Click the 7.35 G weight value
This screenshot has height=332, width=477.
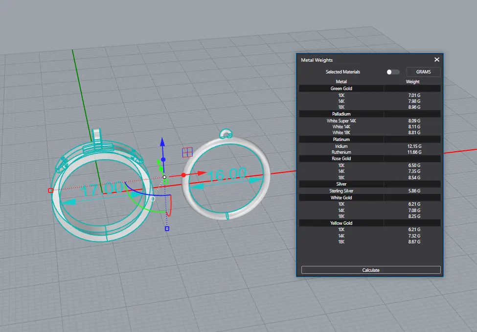(414, 171)
